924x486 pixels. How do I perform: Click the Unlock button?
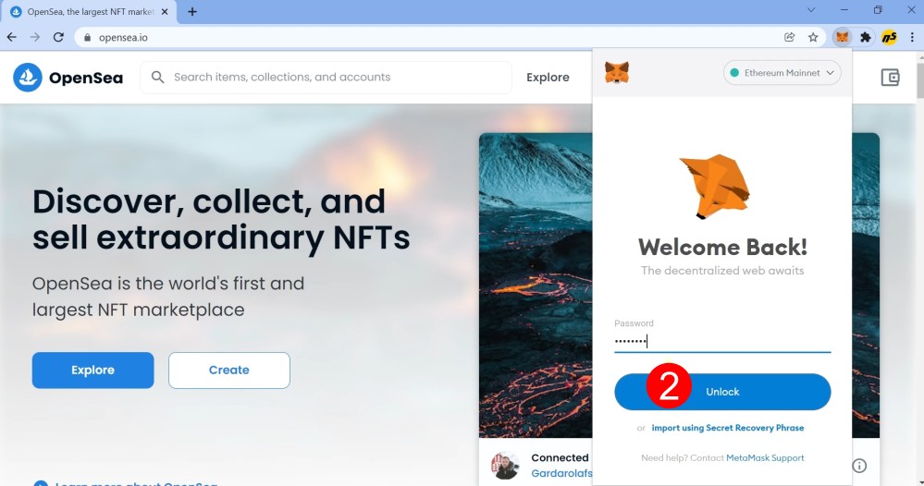coord(722,392)
